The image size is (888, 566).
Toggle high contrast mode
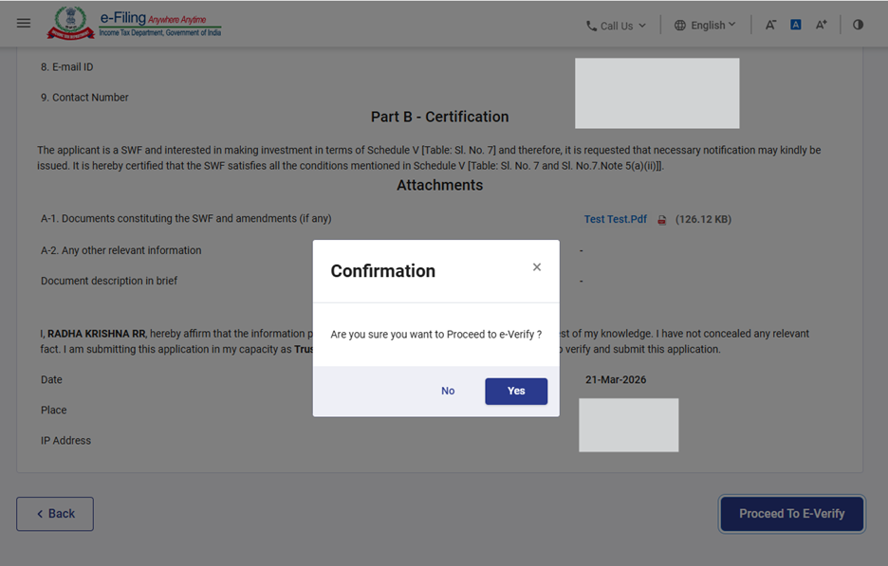tap(858, 25)
